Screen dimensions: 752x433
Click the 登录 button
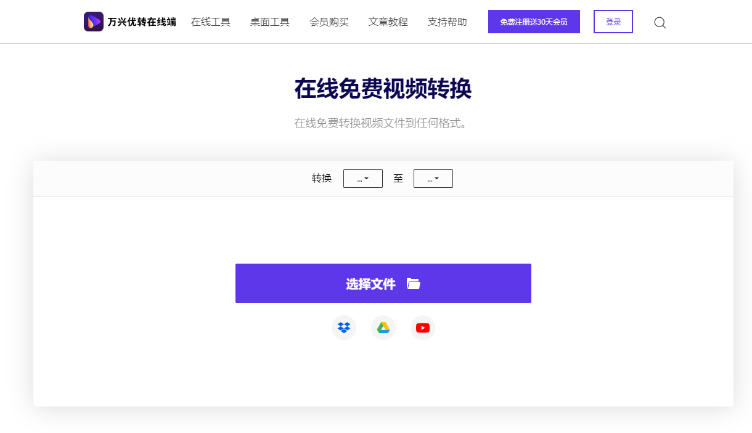click(x=613, y=22)
